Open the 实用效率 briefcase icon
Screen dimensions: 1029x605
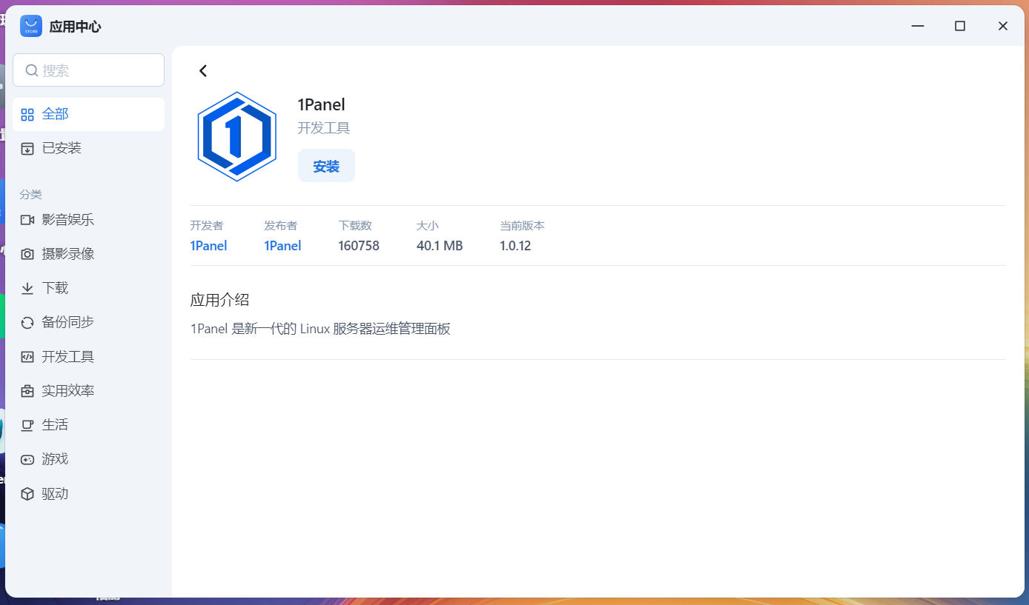27,391
